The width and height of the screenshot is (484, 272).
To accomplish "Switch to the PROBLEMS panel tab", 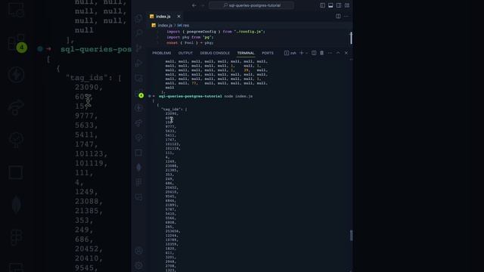I will (161, 53).
